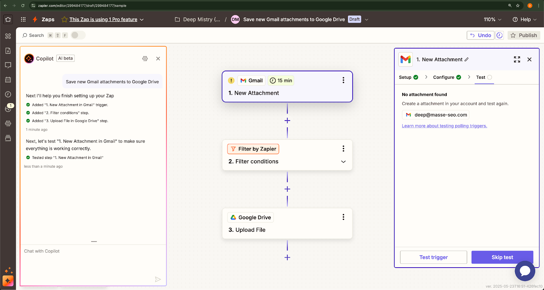Open the history clock icon in left sidebar

coord(8,94)
